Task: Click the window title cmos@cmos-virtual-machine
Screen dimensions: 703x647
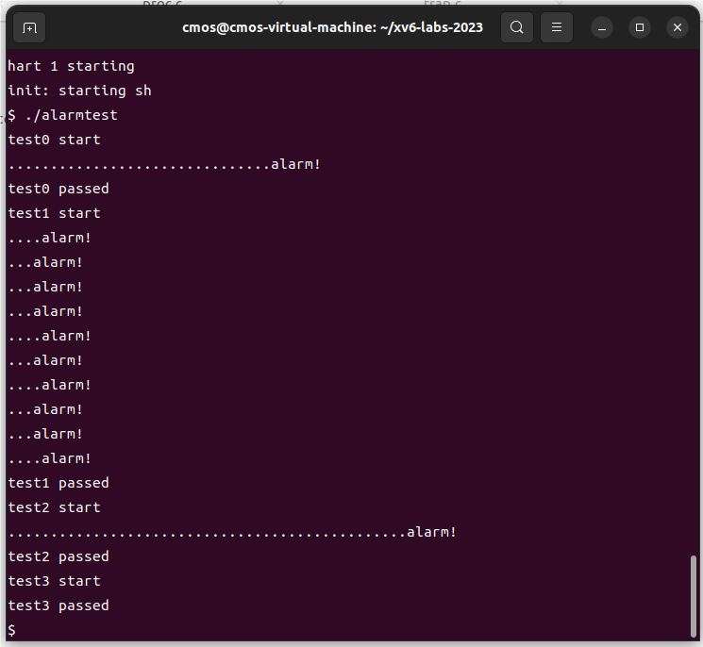Action: point(332,27)
